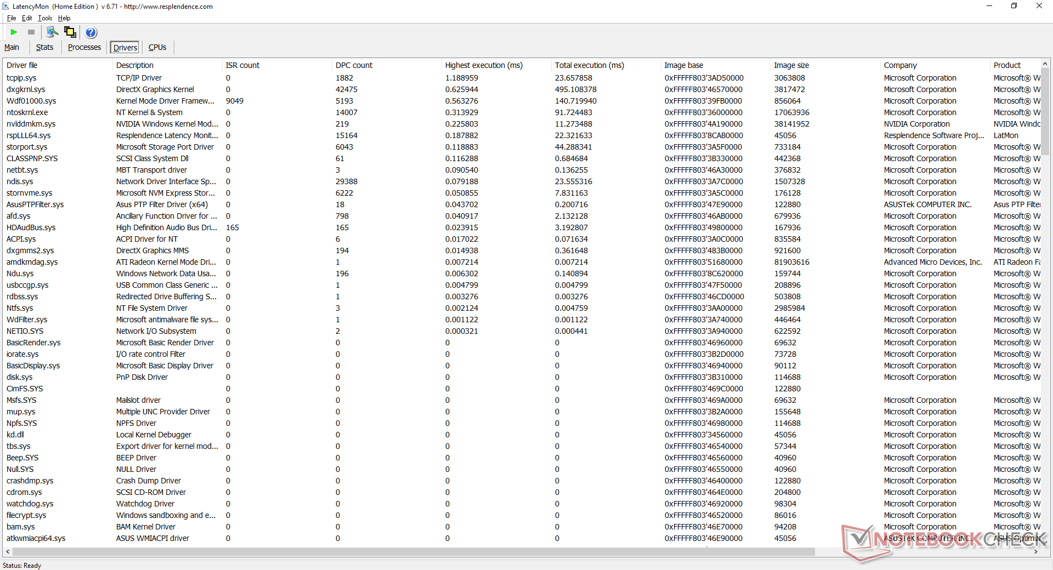Select the atkwmiacpi64.sys driver row
Image resolution: width=1053 pixels, height=570 pixels.
522,538
